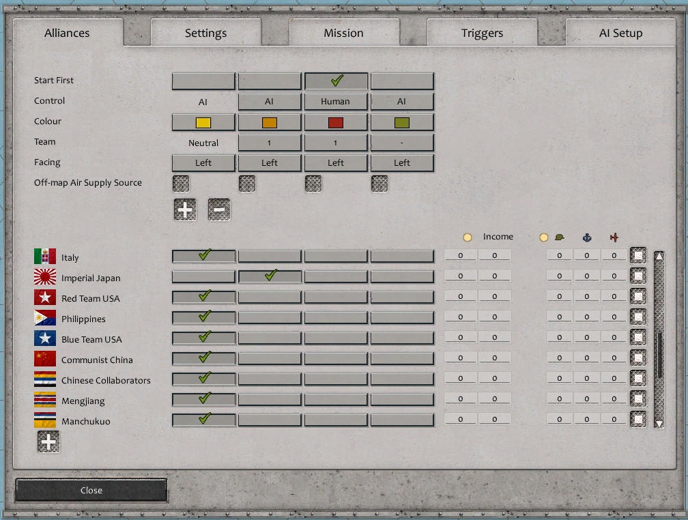Uncheck Communist China from the first alliance
The width and height of the screenshot is (688, 520).
tap(203, 358)
